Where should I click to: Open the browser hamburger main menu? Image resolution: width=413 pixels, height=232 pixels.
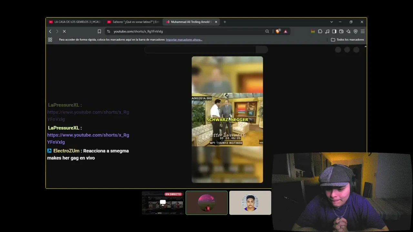point(363,31)
